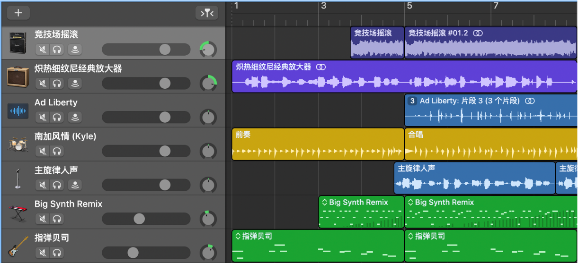The width and height of the screenshot is (578, 264).
Task: Click the 炽热细纹尼经典放大器 amp icon
Action: [18, 77]
